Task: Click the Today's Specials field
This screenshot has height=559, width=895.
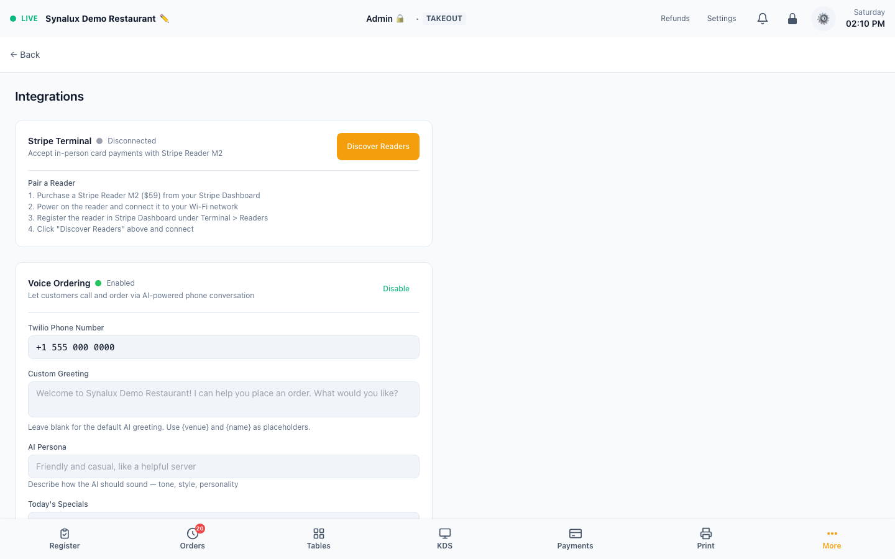Action: click(224, 515)
